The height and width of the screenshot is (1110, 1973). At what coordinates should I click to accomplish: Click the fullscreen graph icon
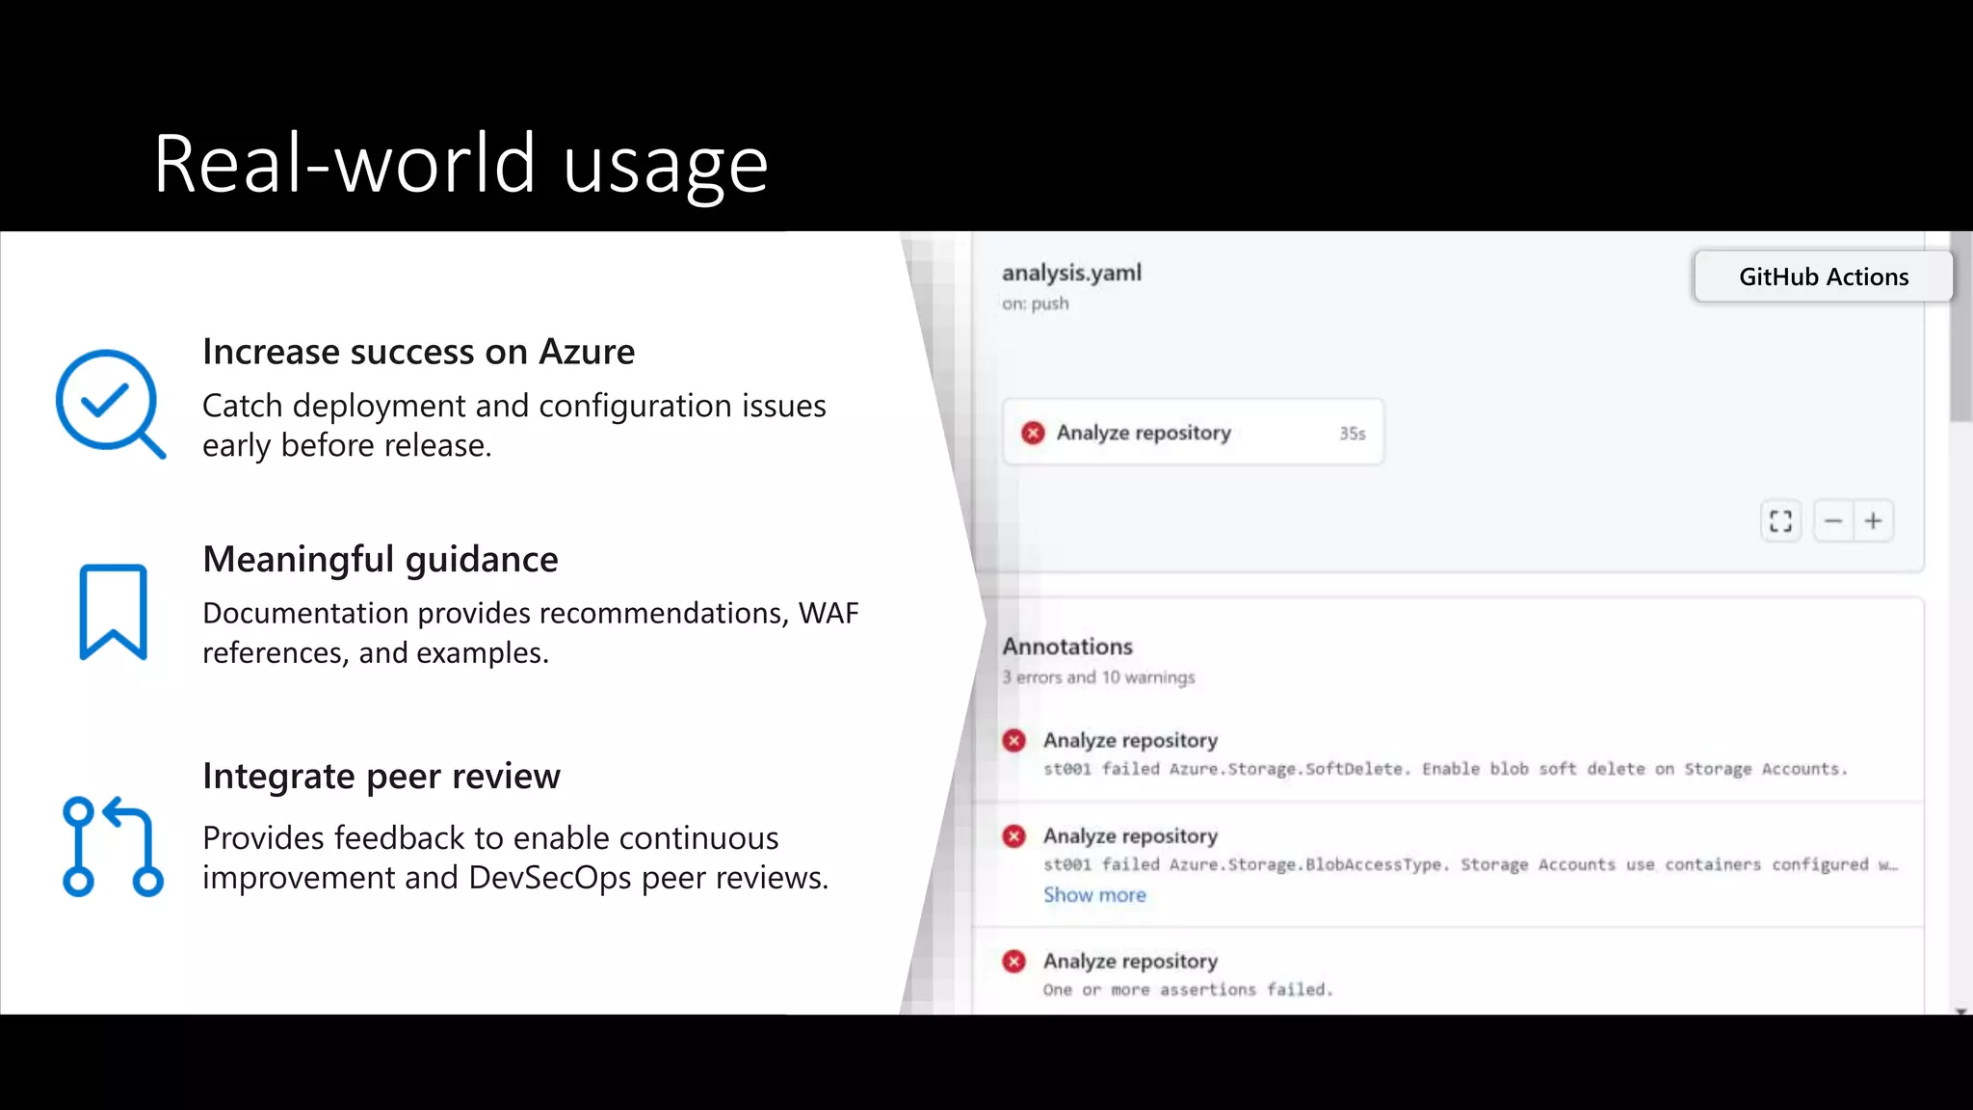1780,521
